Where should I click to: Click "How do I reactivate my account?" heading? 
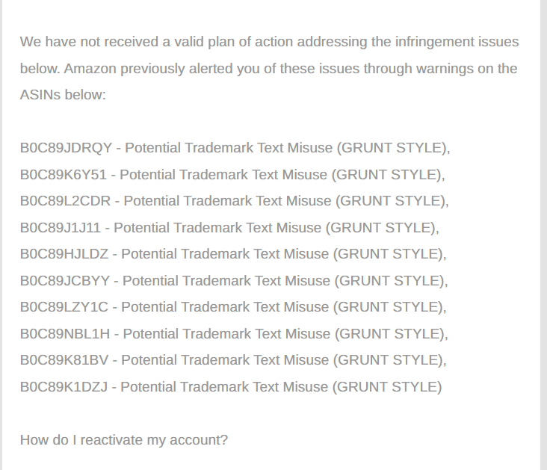pyautogui.click(x=124, y=440)
